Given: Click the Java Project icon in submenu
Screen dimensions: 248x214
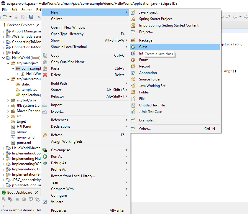Looking at the screenshot, I should pyautogui.click(x=133, y=12).
